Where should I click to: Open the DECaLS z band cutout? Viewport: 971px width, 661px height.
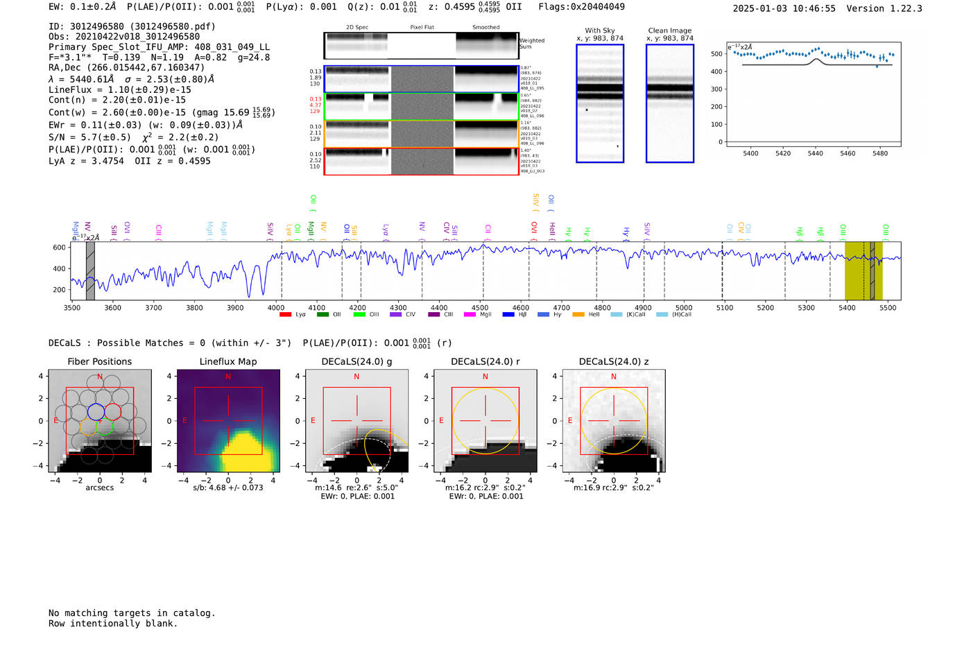[x=613, y=421]
